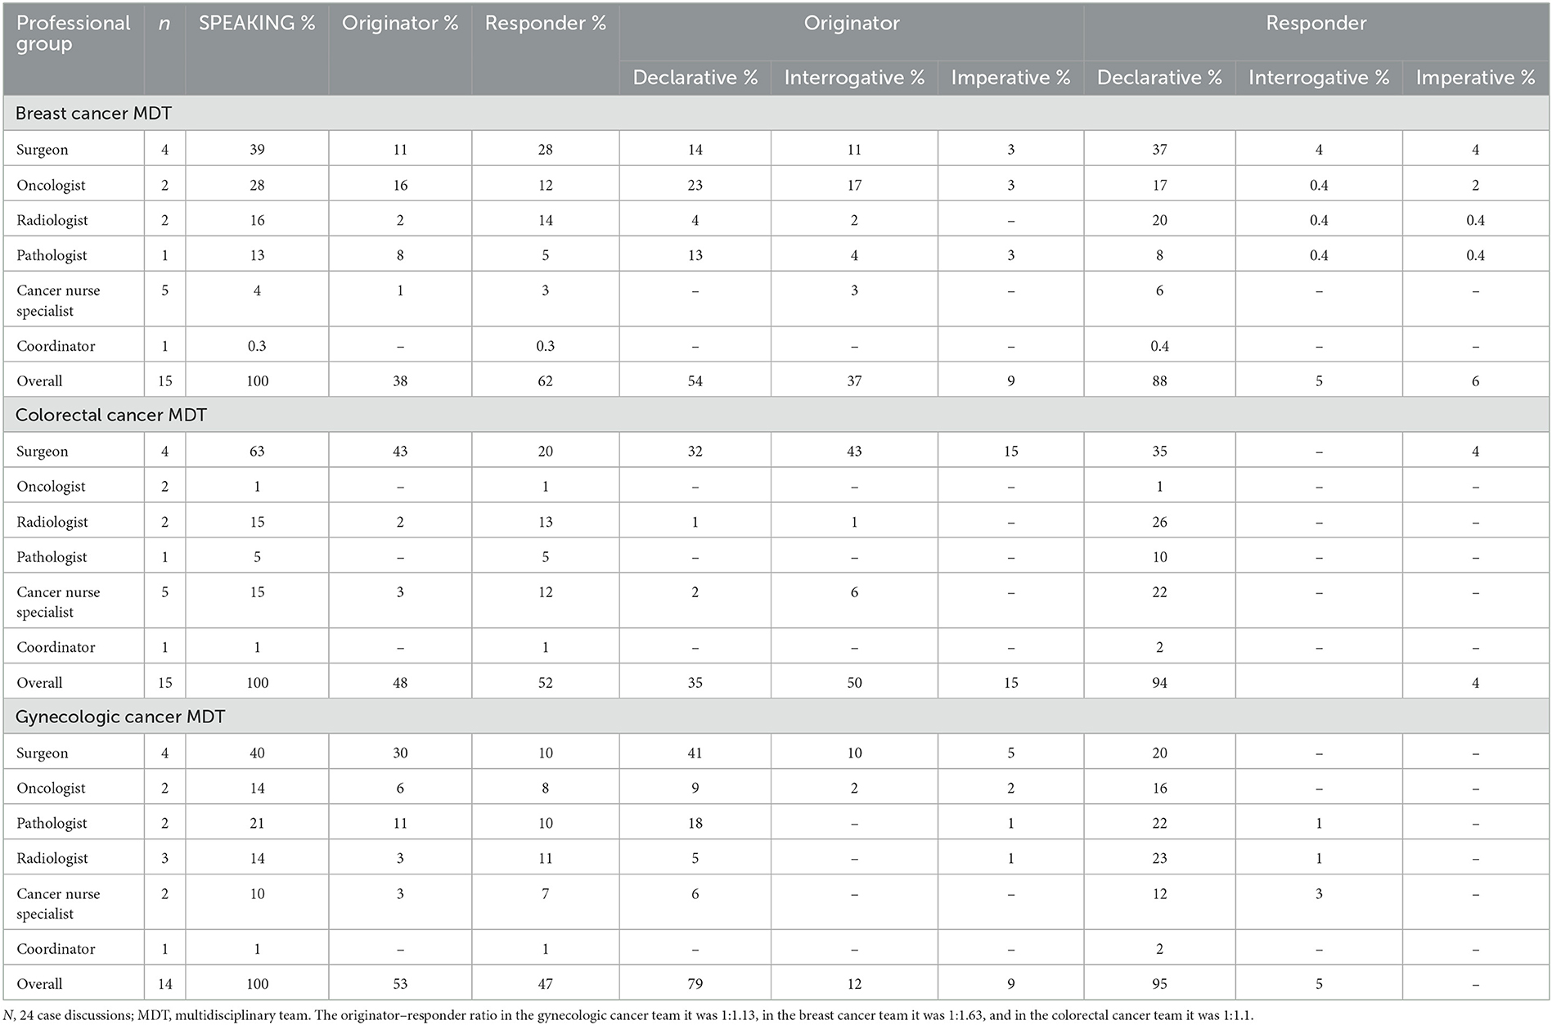Click 'Coordinator' in the Colorectal cancer MDT section
The image size is (1552, 1025).
click(56, 647)
